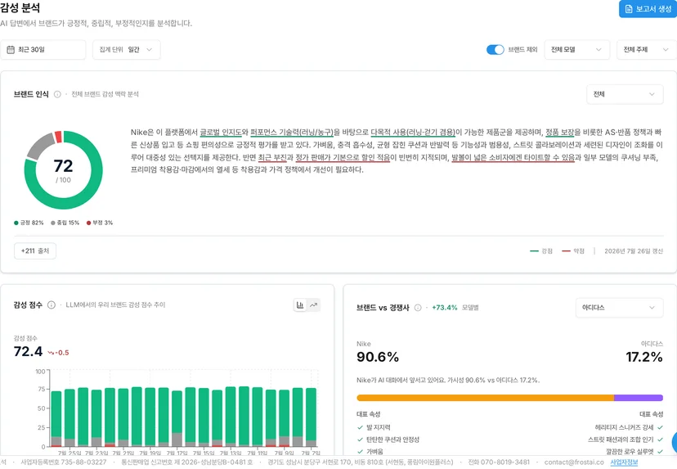Click the 강점 legend label
This screenshot has height=469, width=677.
coord(541,251)
